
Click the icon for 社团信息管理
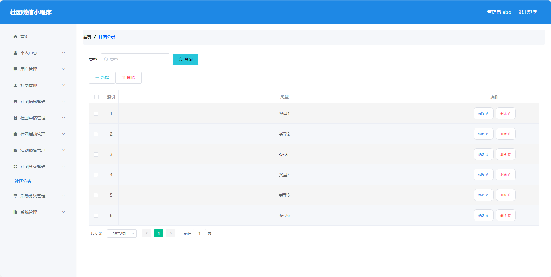15,102
